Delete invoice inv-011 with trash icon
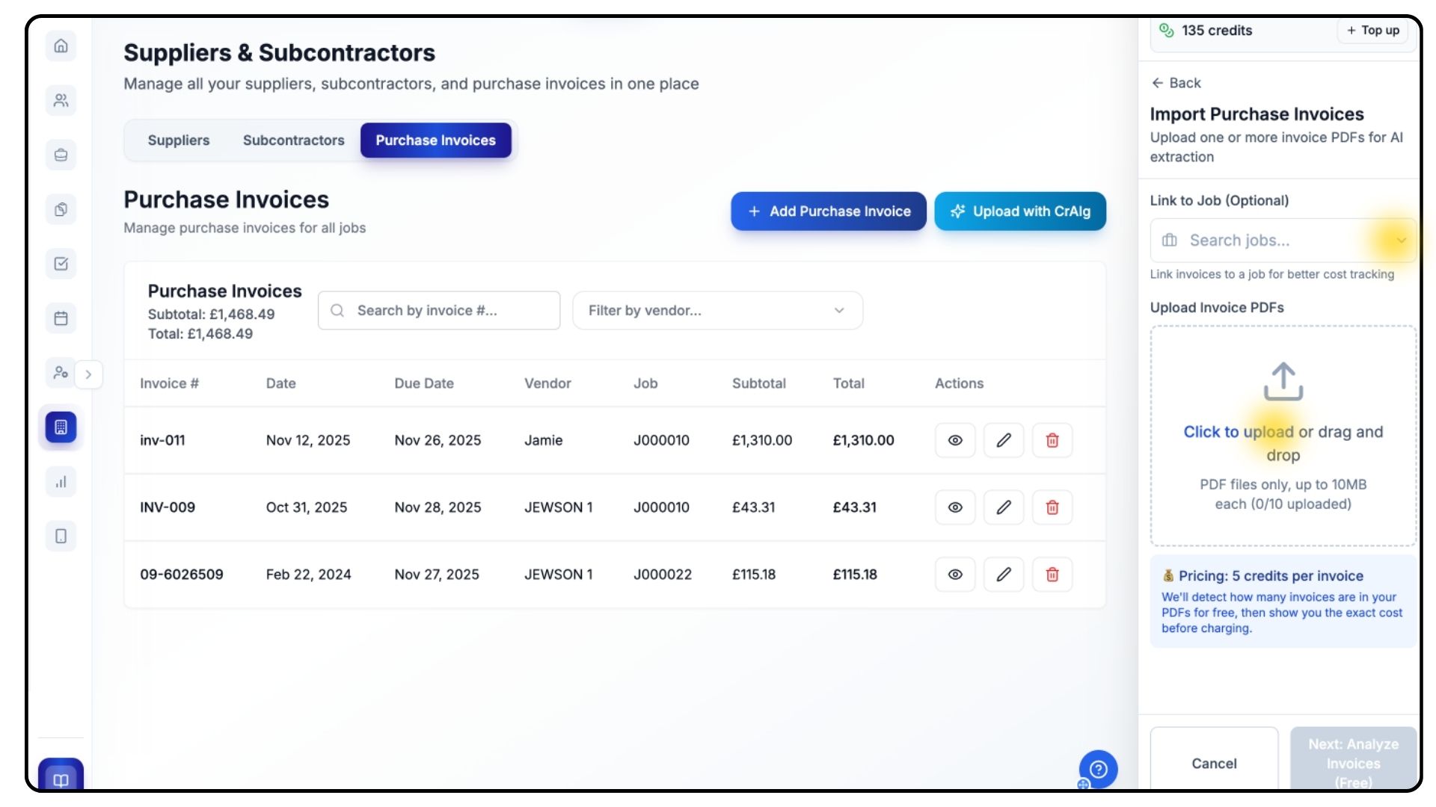Viewport: 1436px width, 807px height. tap(1052, 440)
